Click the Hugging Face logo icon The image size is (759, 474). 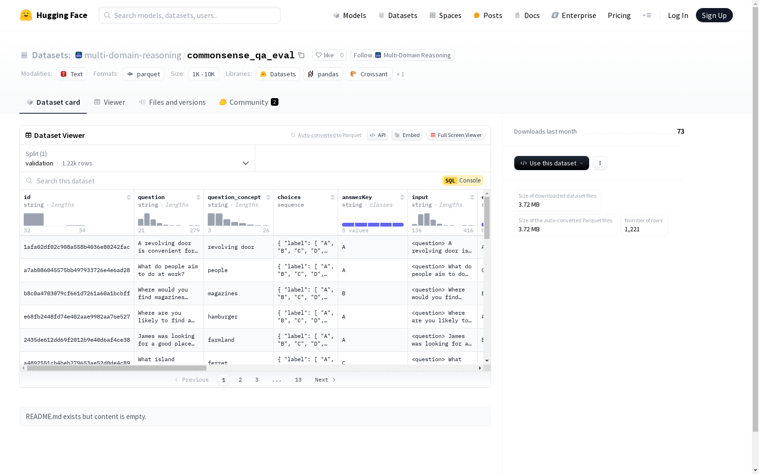pyautogui.click(x=26, y=15)
